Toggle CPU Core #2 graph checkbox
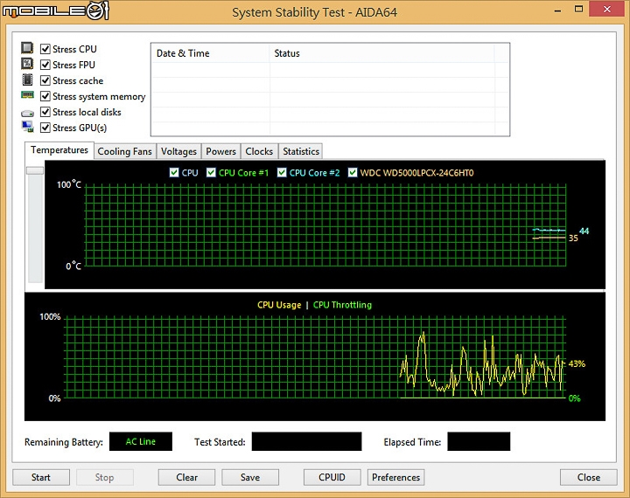The height and width of the screenshot is (498, 630). (282, 173)
